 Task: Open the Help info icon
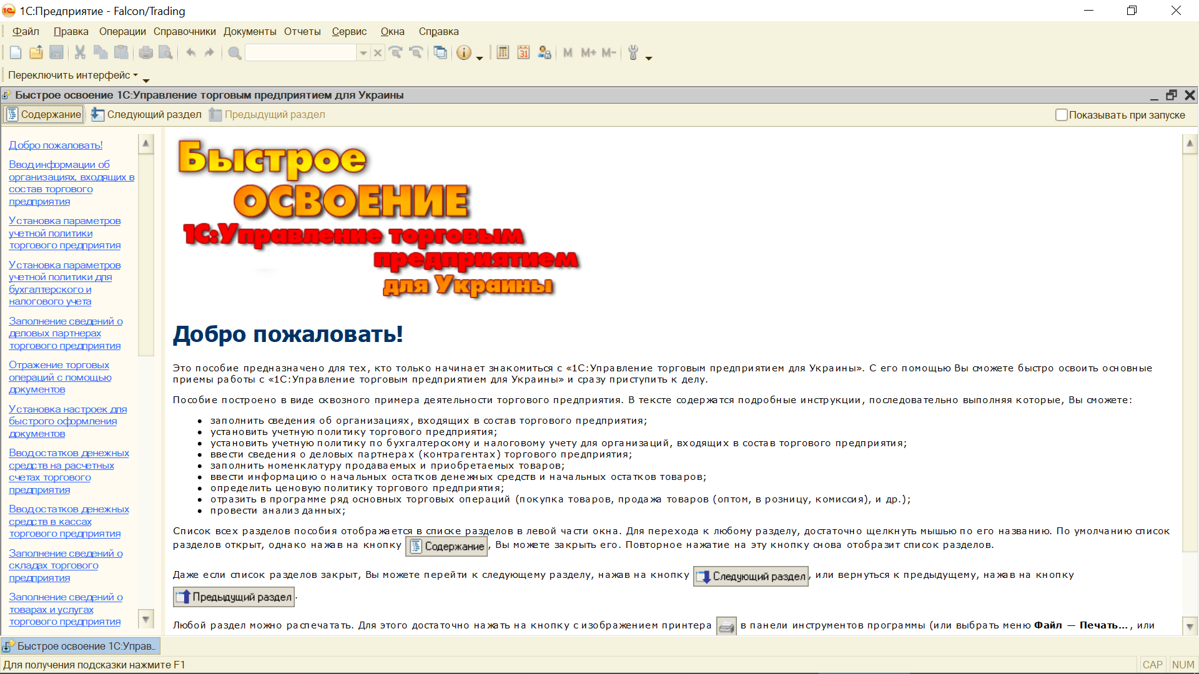point(464,53)
